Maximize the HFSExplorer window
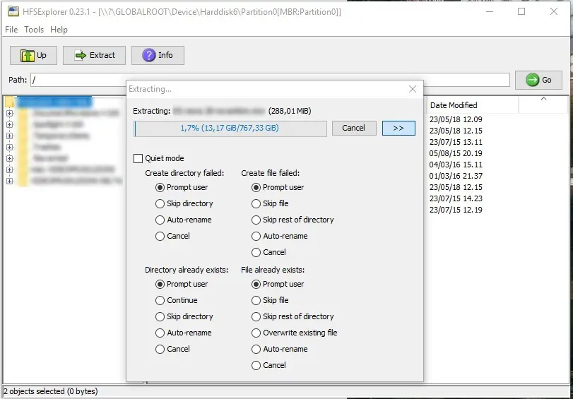Viewport: 573px width, 399px height. 521,12
